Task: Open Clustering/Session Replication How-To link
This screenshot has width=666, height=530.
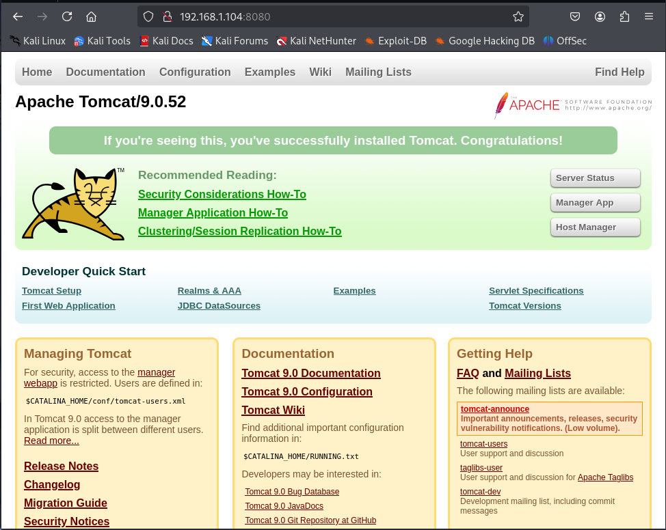Action: pyautogui.click(x=240, y=232)
